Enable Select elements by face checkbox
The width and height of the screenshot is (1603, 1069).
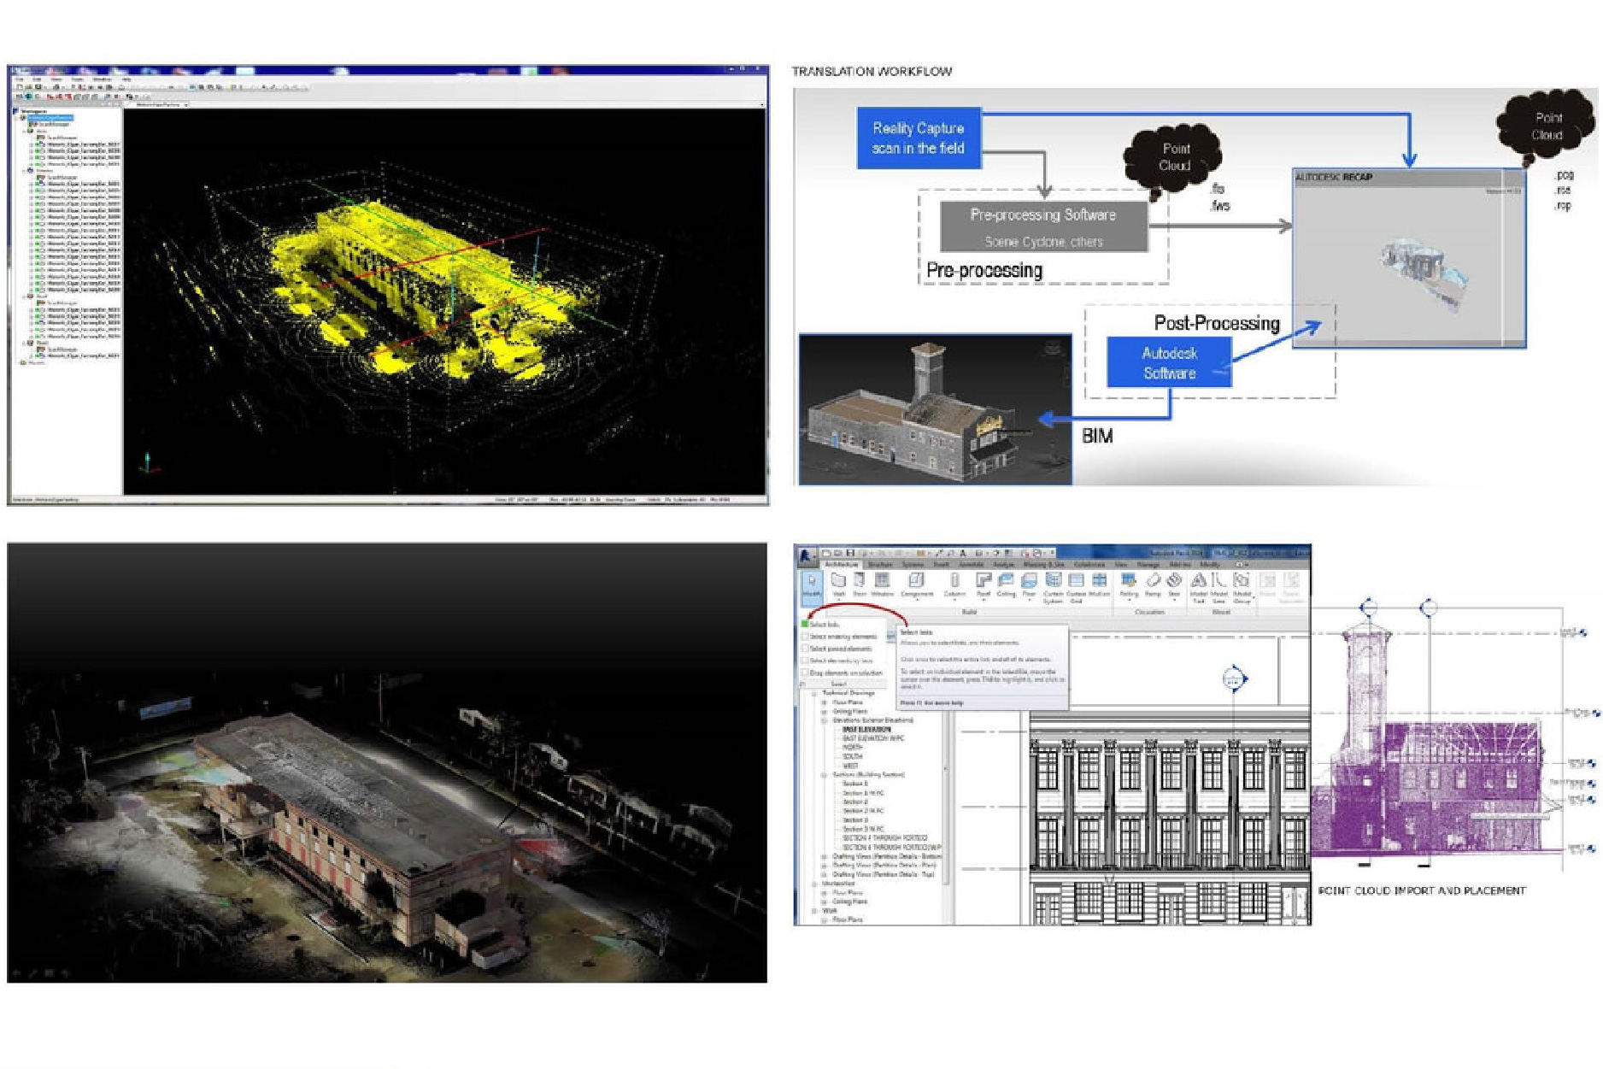(x=804, y=661)
